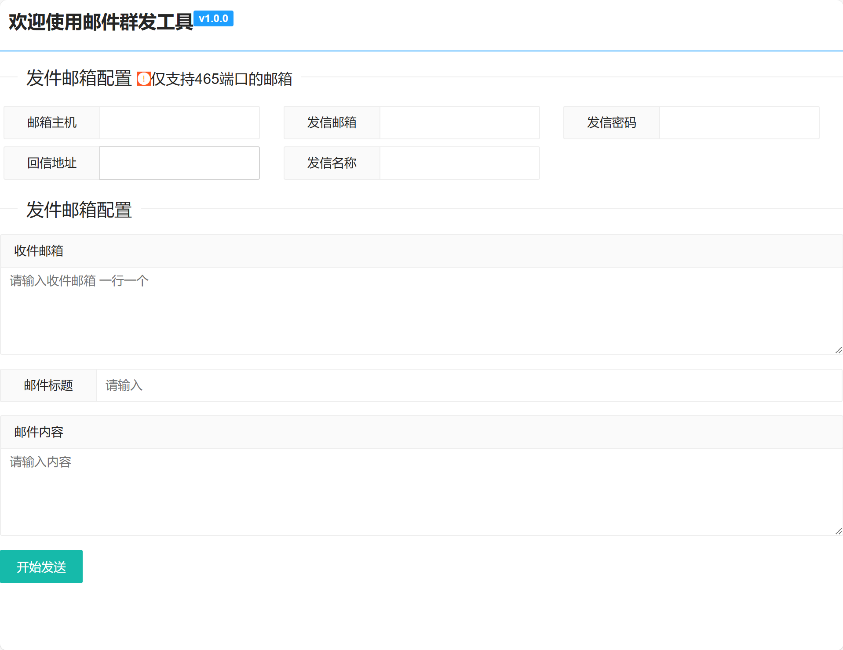The width and height of the screenshot is (843, 650).
Task: Focus the 发信邮箱 input field
Action: (460, 123)
